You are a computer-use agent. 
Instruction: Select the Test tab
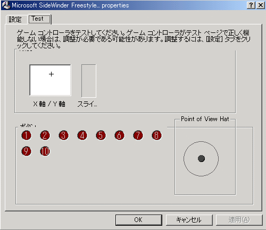click(39, 19)
